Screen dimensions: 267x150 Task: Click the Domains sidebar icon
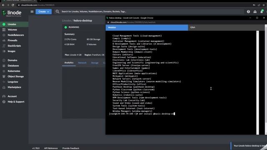click(x=4, y=60)
